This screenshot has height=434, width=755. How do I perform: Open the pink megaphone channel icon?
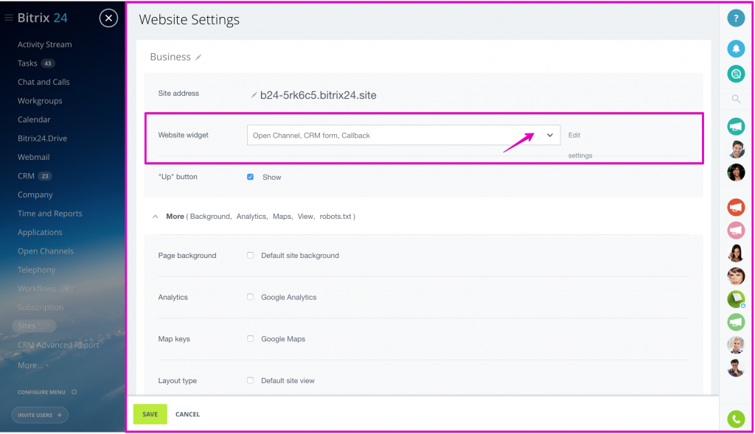coord(736,231)
